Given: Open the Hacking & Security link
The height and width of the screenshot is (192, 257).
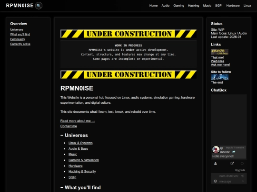Looking at the screenshot, I should tap(82, 172).
